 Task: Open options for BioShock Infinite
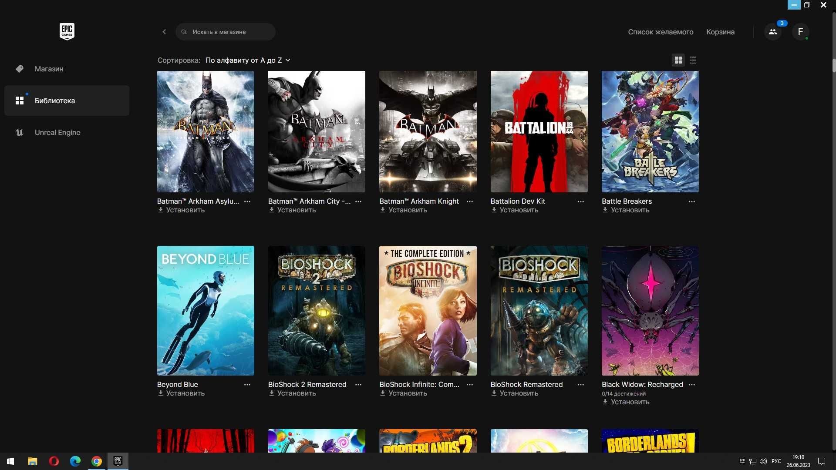pos(470,385)
